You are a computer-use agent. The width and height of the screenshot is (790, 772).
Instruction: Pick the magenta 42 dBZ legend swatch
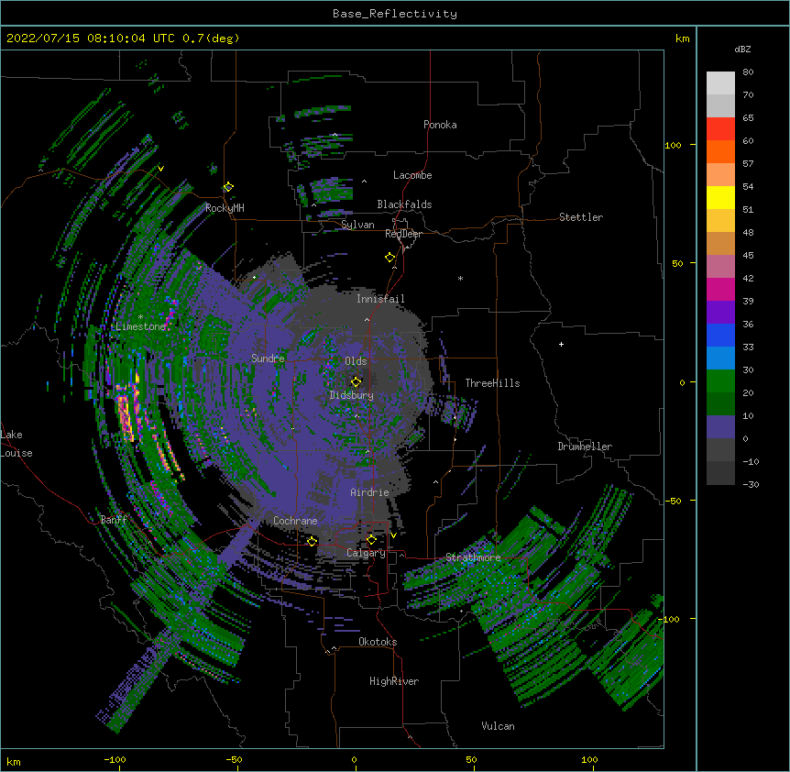click(x=720, y=289)
